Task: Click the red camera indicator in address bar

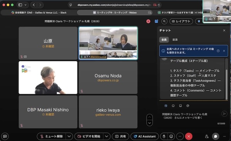Action: pyautogui.click(x=155, y=5)
